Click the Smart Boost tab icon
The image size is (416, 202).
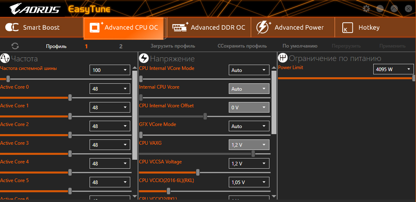pyautogui.click(x=12, y=27)
